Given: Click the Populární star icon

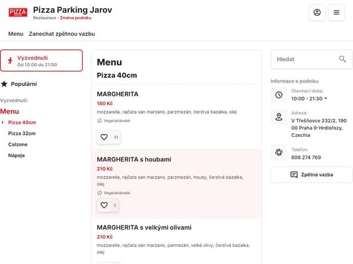Looking at the screenshot, I should pyautogui.click(x=4, y=84).
